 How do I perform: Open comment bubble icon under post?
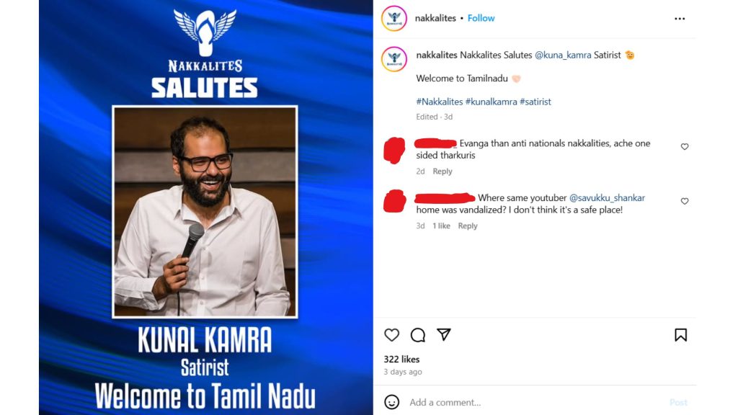(418, 335)
